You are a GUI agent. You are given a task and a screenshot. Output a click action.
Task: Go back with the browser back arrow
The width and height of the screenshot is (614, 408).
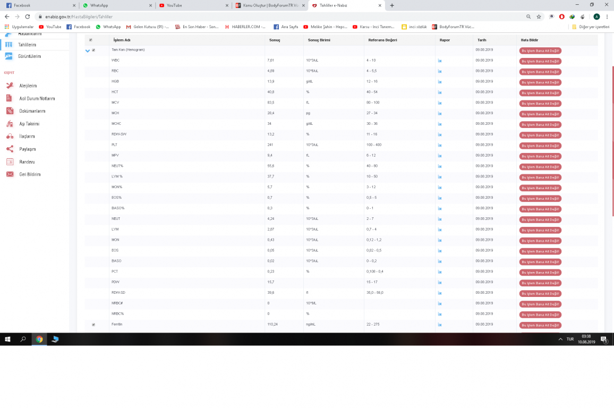tap(7, 17)
